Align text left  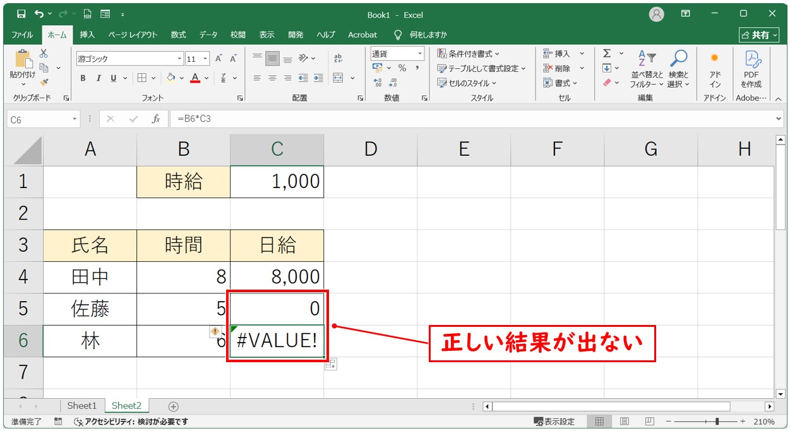click(x=257, y=78)
